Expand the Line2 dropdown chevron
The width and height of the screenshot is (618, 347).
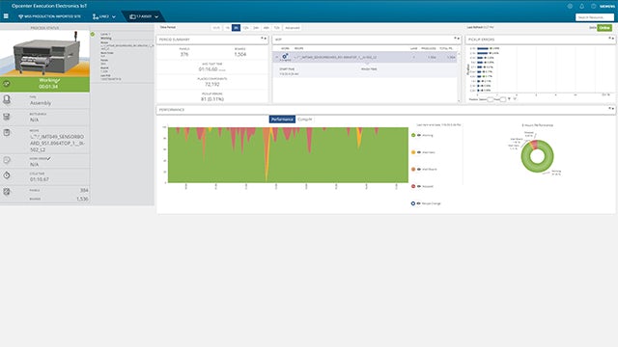click(x=114, y=17)
